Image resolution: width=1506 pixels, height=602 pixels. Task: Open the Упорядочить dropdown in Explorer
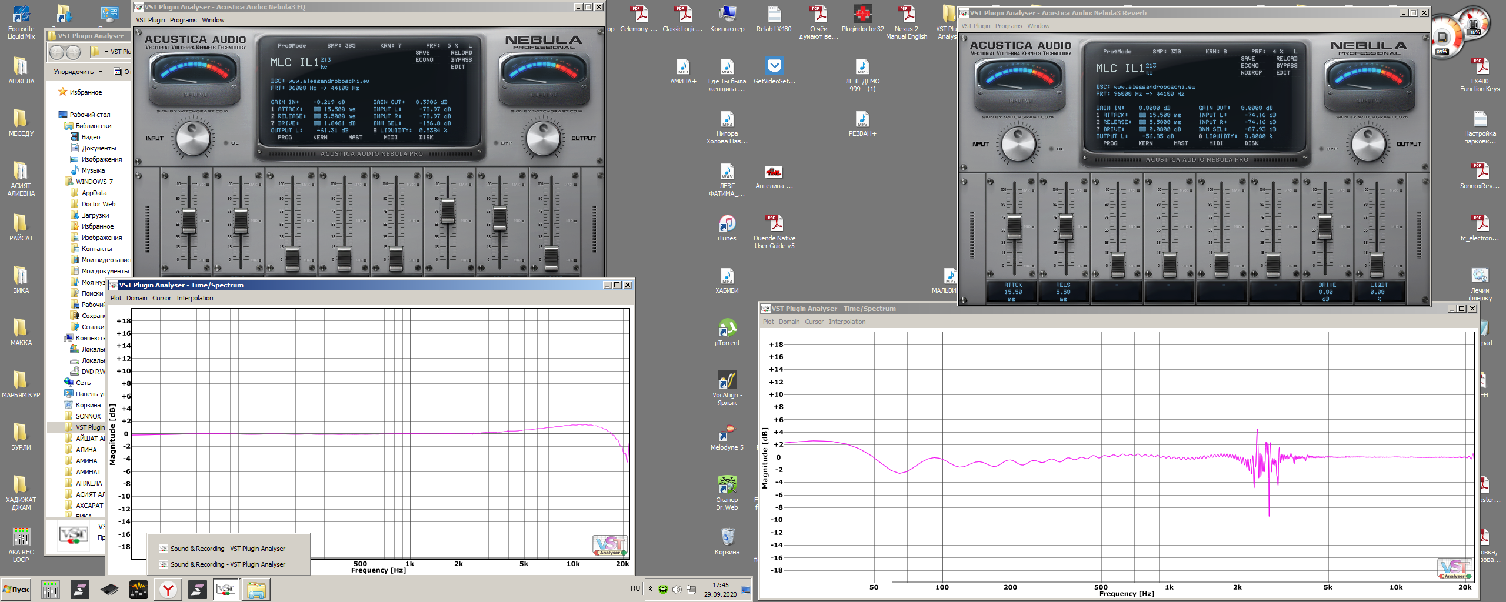78,72
